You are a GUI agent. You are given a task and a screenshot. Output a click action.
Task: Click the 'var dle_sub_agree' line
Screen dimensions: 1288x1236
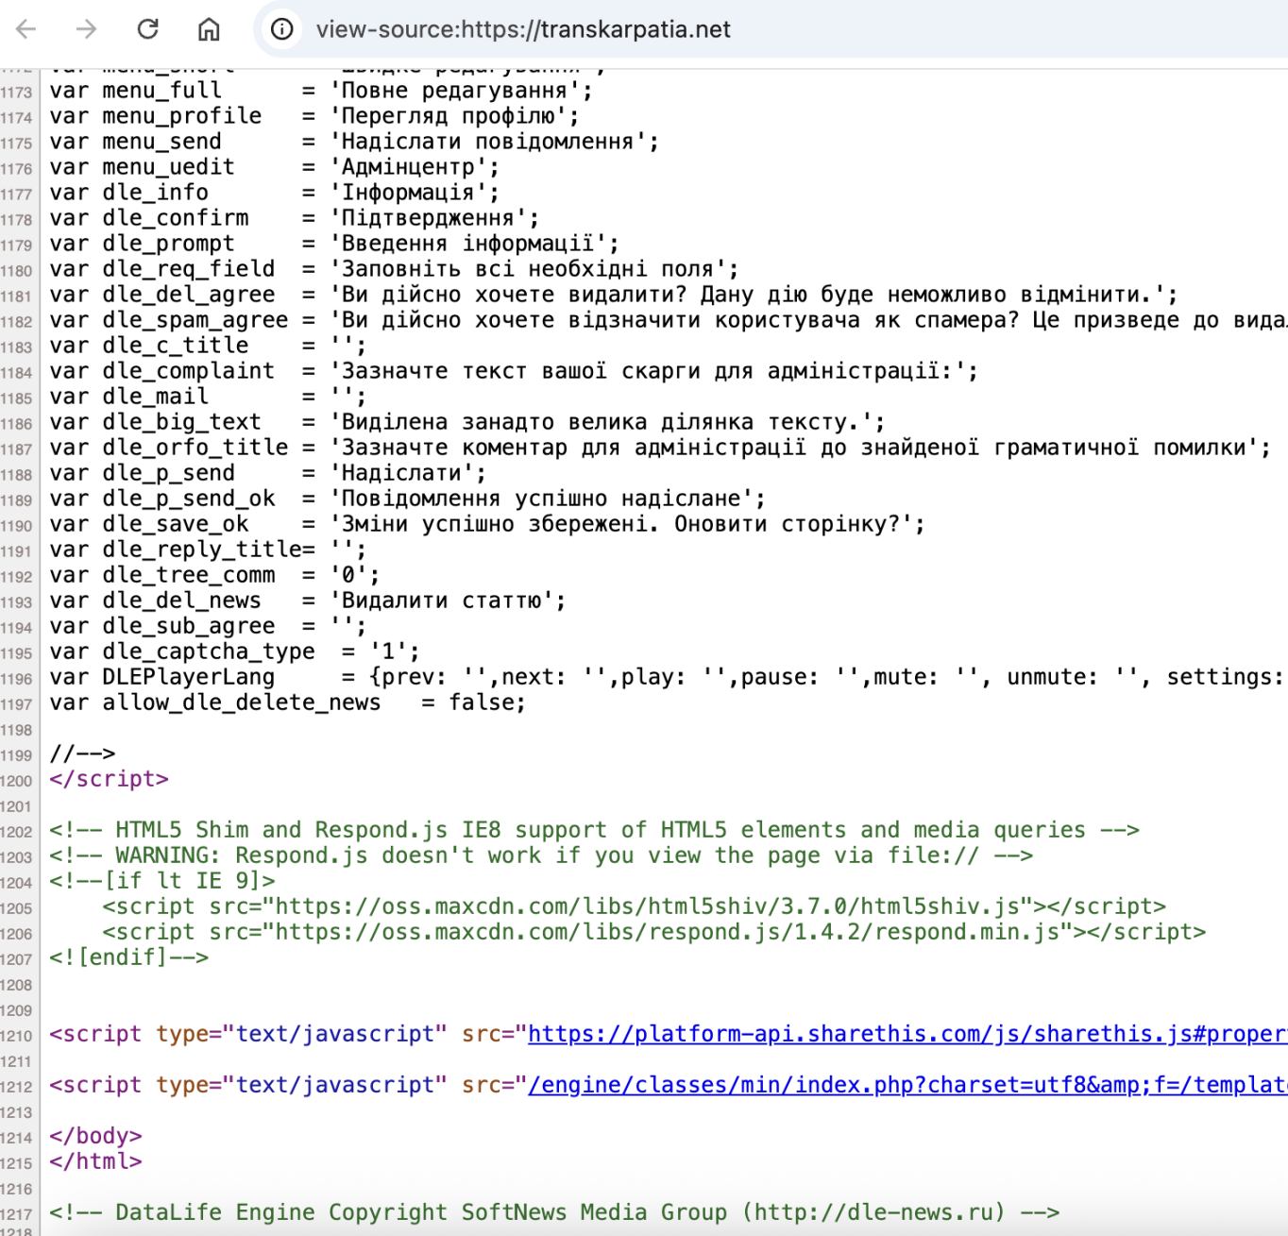tap(208, 626)
